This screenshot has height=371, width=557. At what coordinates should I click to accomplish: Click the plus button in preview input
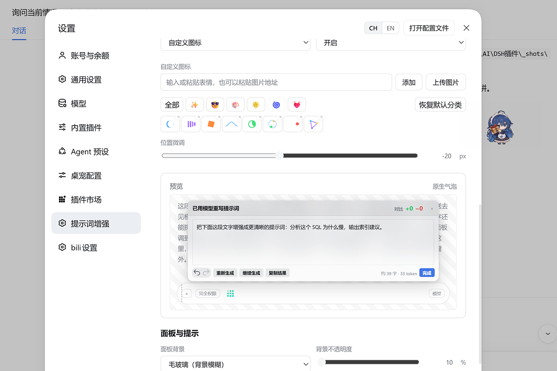tap(187, 294)
